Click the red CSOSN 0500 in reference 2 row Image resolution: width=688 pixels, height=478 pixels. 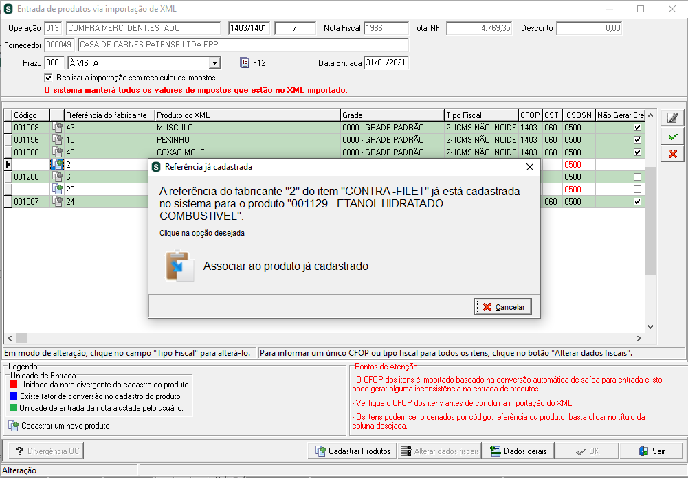(x=573, y=165)
